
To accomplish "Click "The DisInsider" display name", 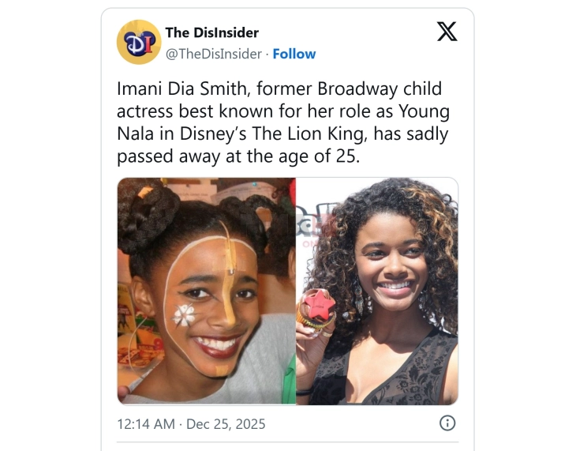I will tap(211, 32).
